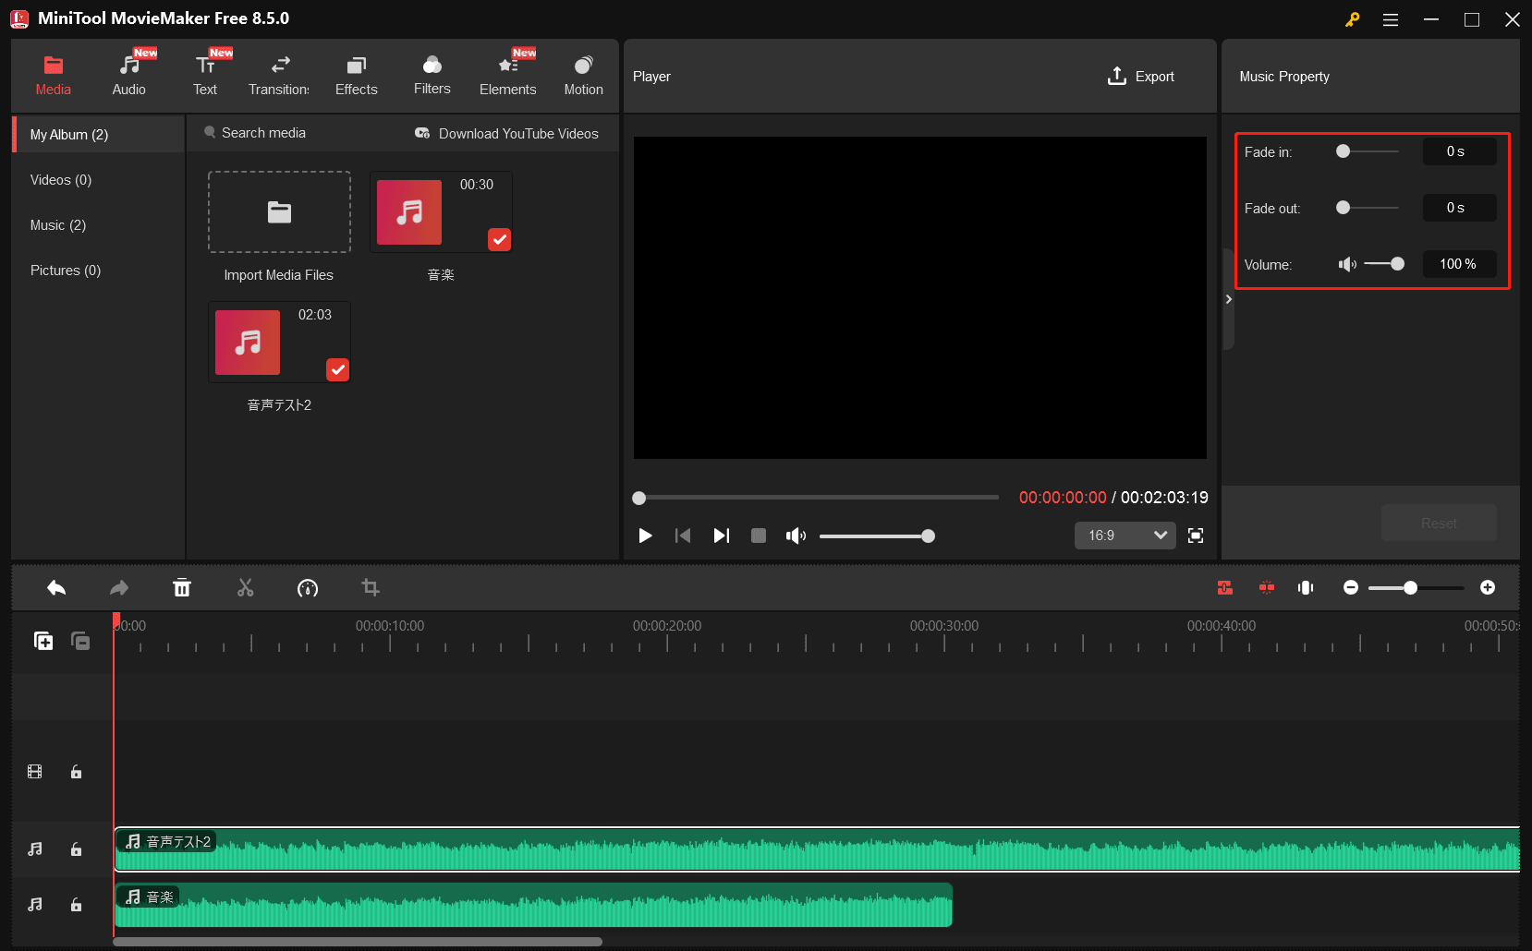Select the Media tab
This screenshot has height=951, width=1532.
[x=53, y=74]
